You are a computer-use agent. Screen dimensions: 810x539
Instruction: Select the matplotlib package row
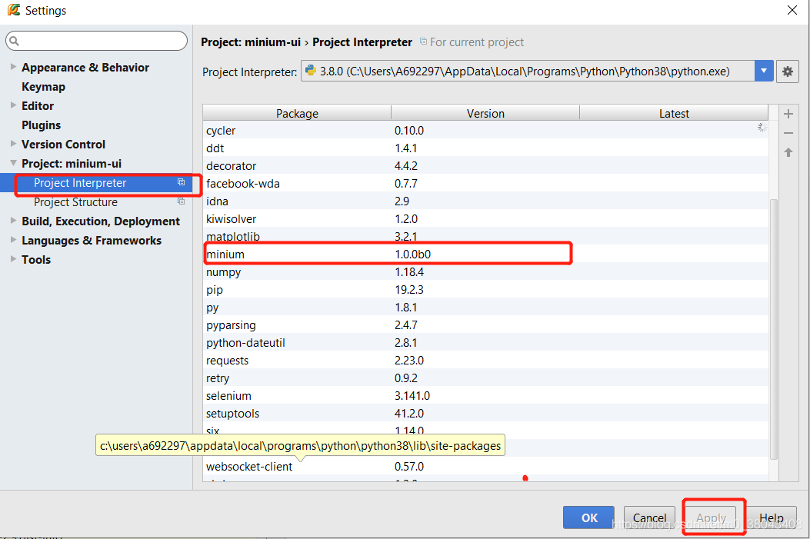(x=485, y=237)
